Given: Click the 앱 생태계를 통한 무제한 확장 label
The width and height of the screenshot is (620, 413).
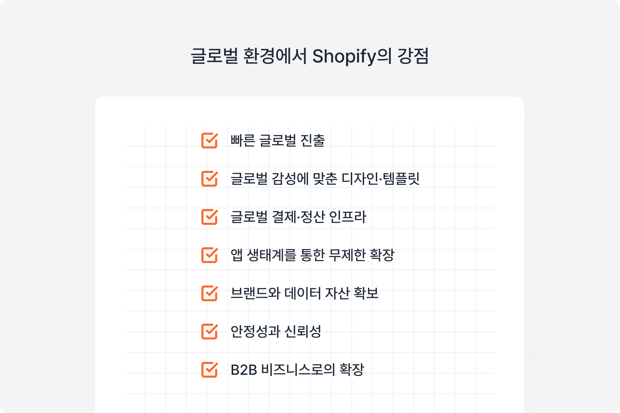Looking at the screenshot, I should coord(312,255).
